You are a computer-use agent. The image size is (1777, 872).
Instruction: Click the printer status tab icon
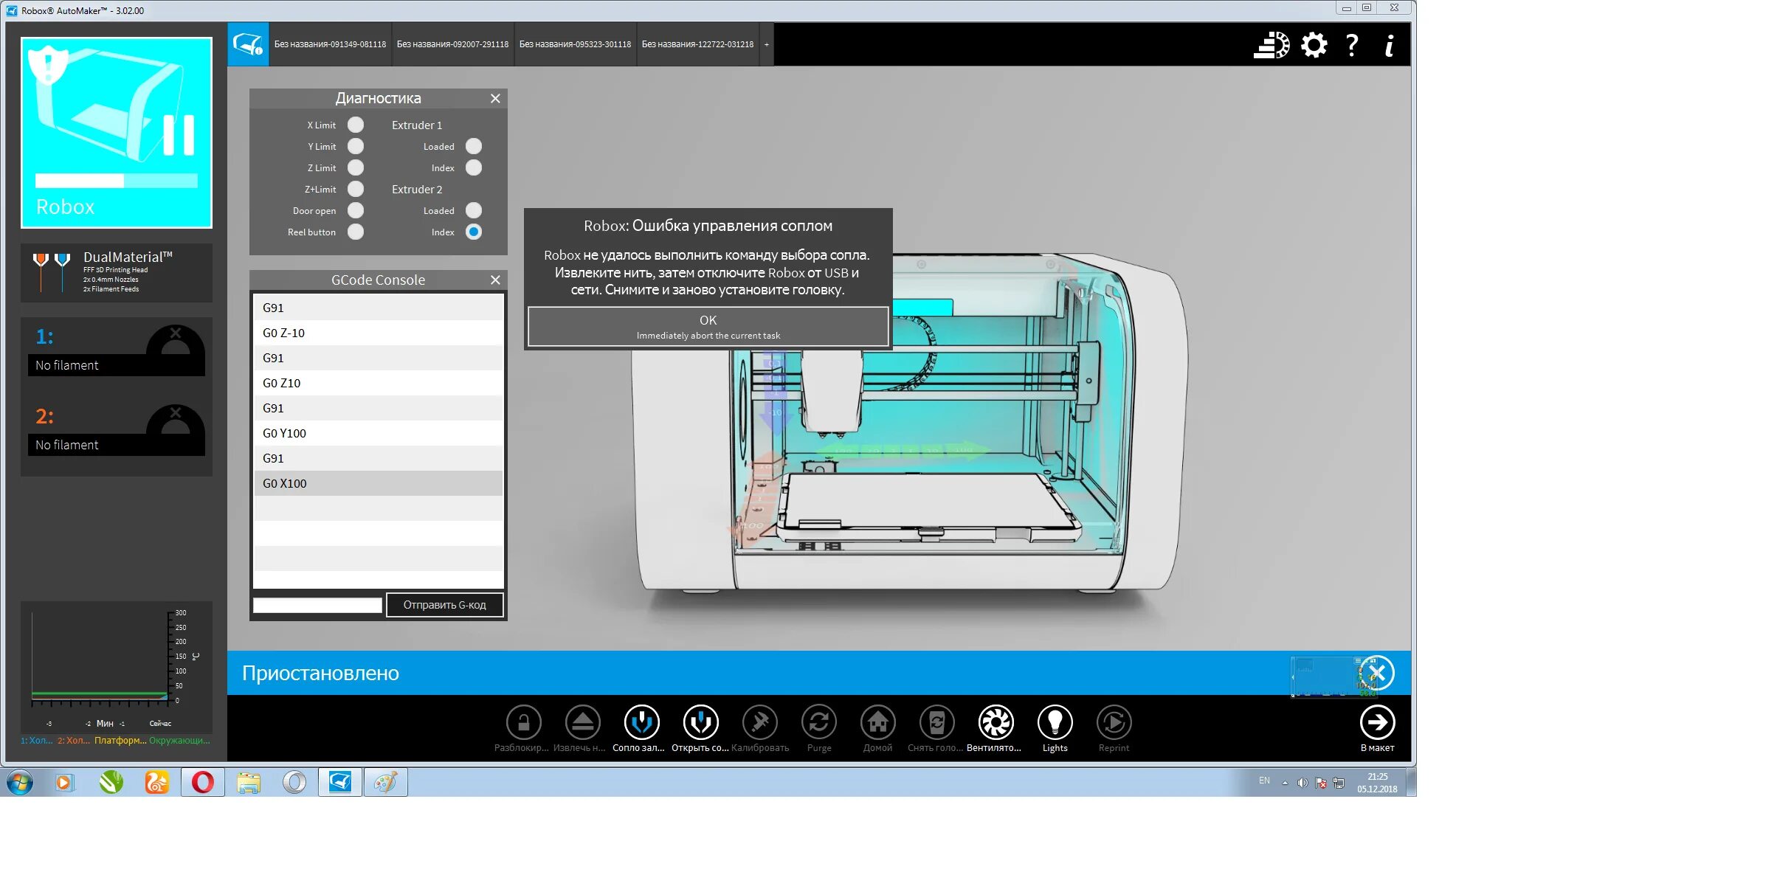click(x=248, y=44)
